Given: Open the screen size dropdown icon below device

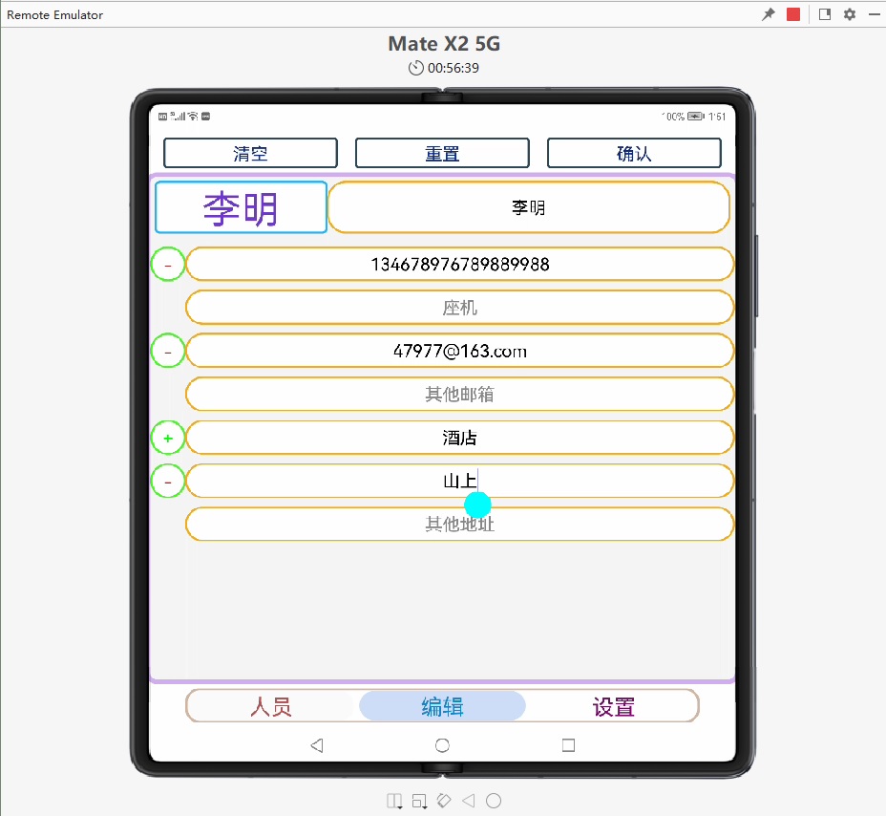Looking at the screenshot, I should coord(419,802).
